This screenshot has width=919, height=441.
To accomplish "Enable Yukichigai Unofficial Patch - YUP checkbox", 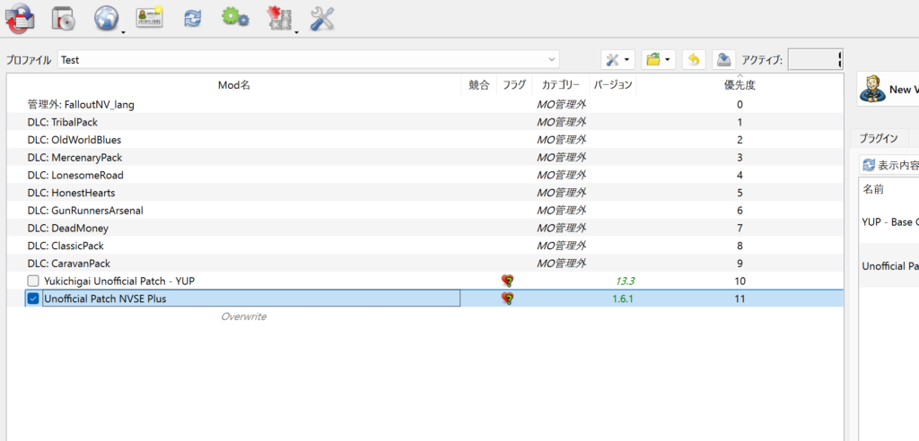I will (33, 281).
